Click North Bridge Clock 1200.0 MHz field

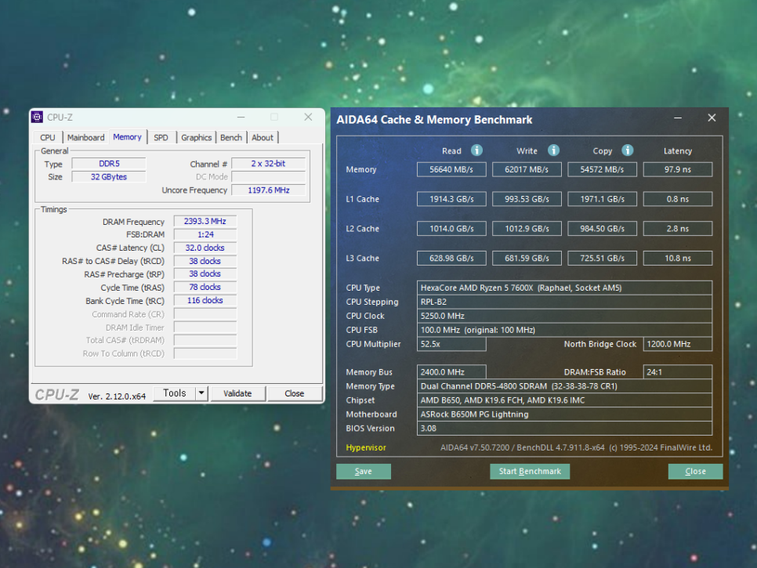678,344
